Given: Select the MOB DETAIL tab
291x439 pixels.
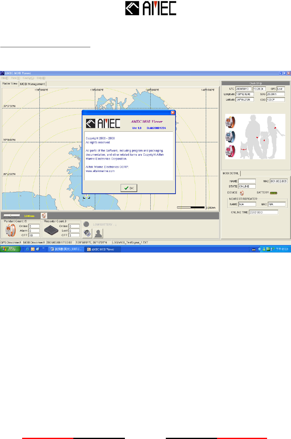Looking at the screenshot, I should 231,173.
